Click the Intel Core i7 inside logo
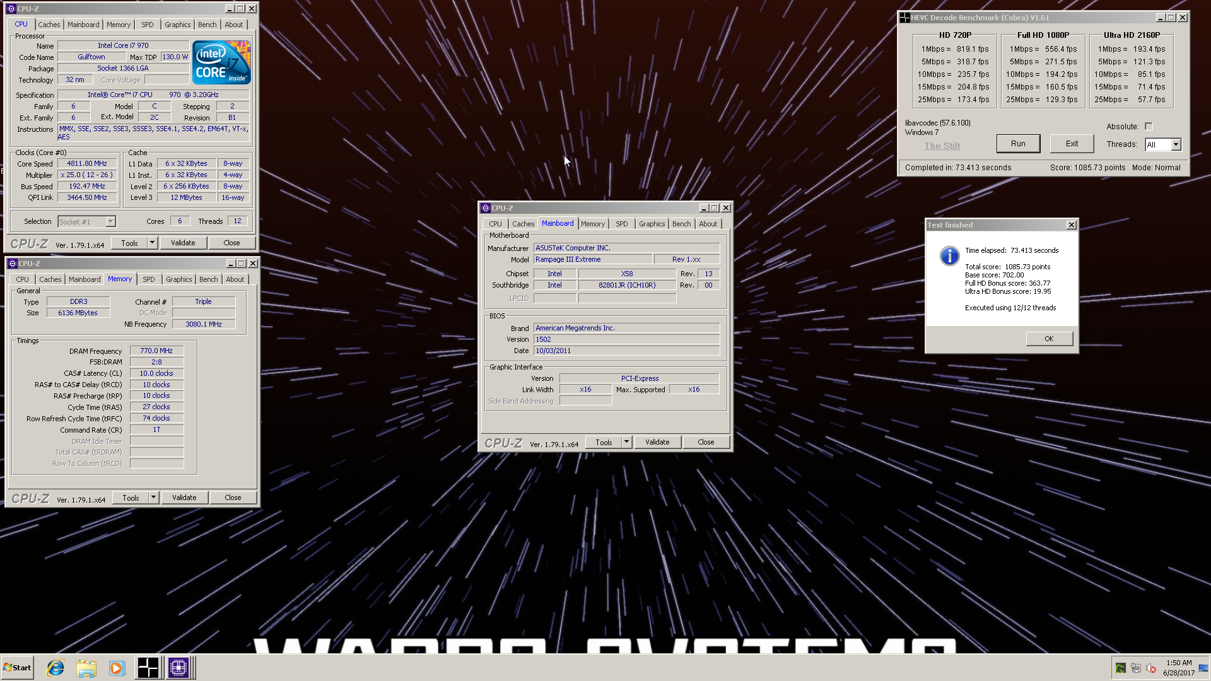This screenshot has height=681, width=1211. pyautogui.click(x=221, y=62)
